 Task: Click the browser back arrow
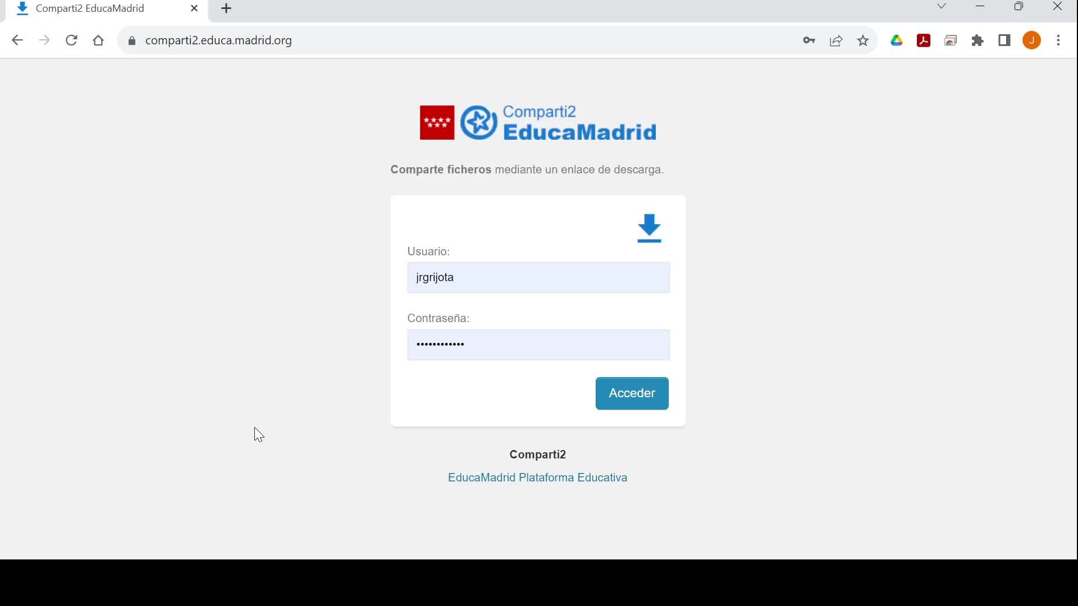[x=17, y=40]
